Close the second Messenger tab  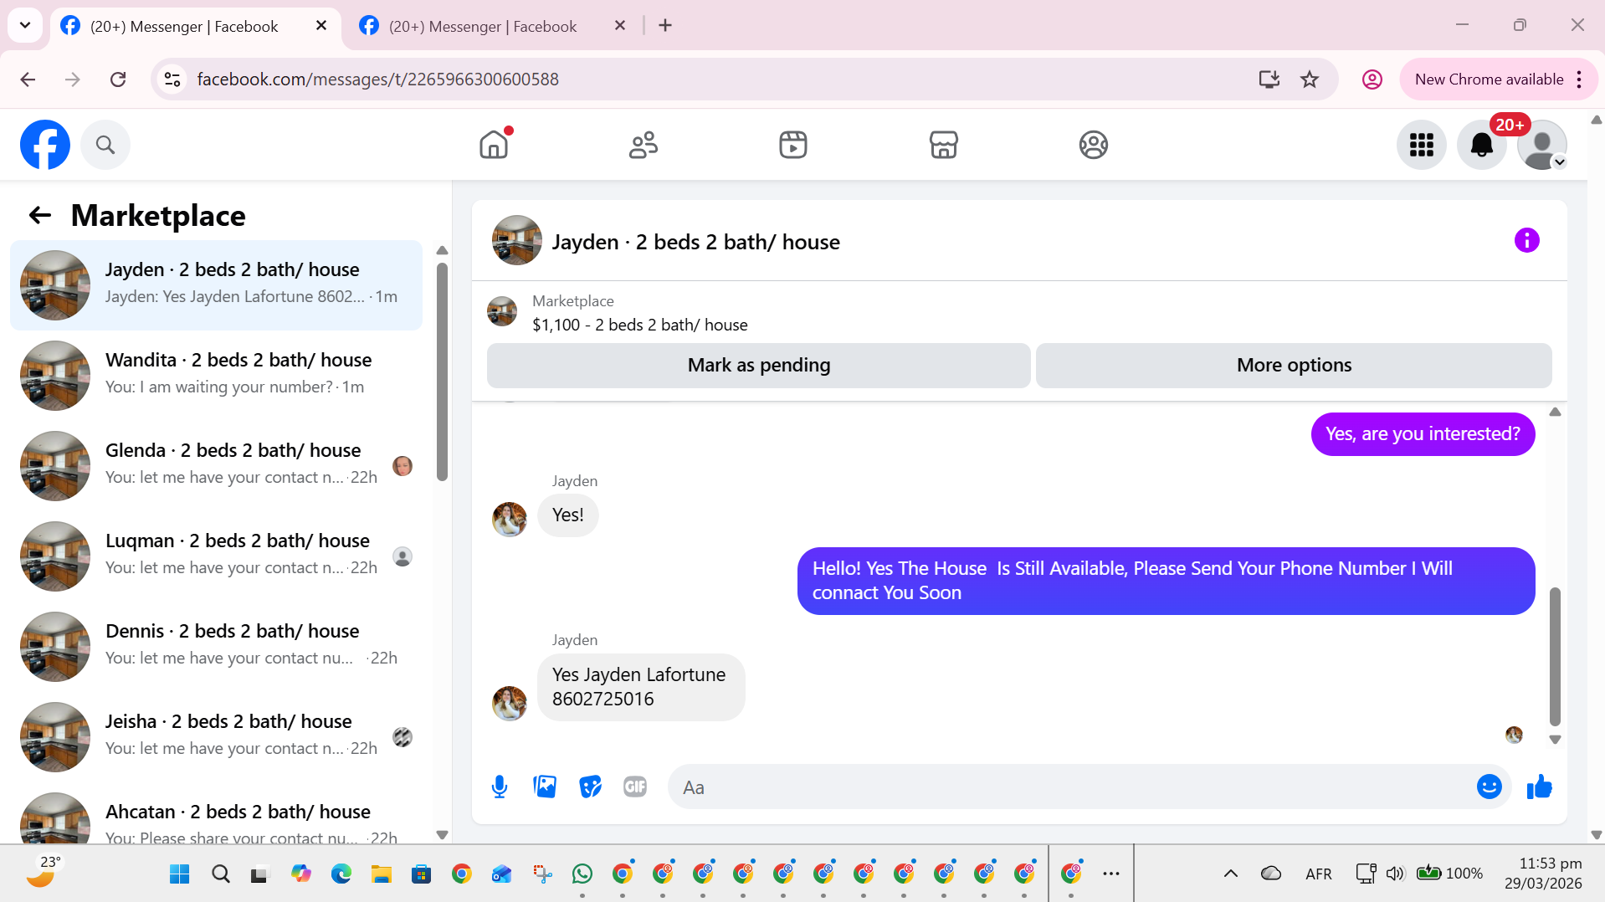[x=620, y=26]
